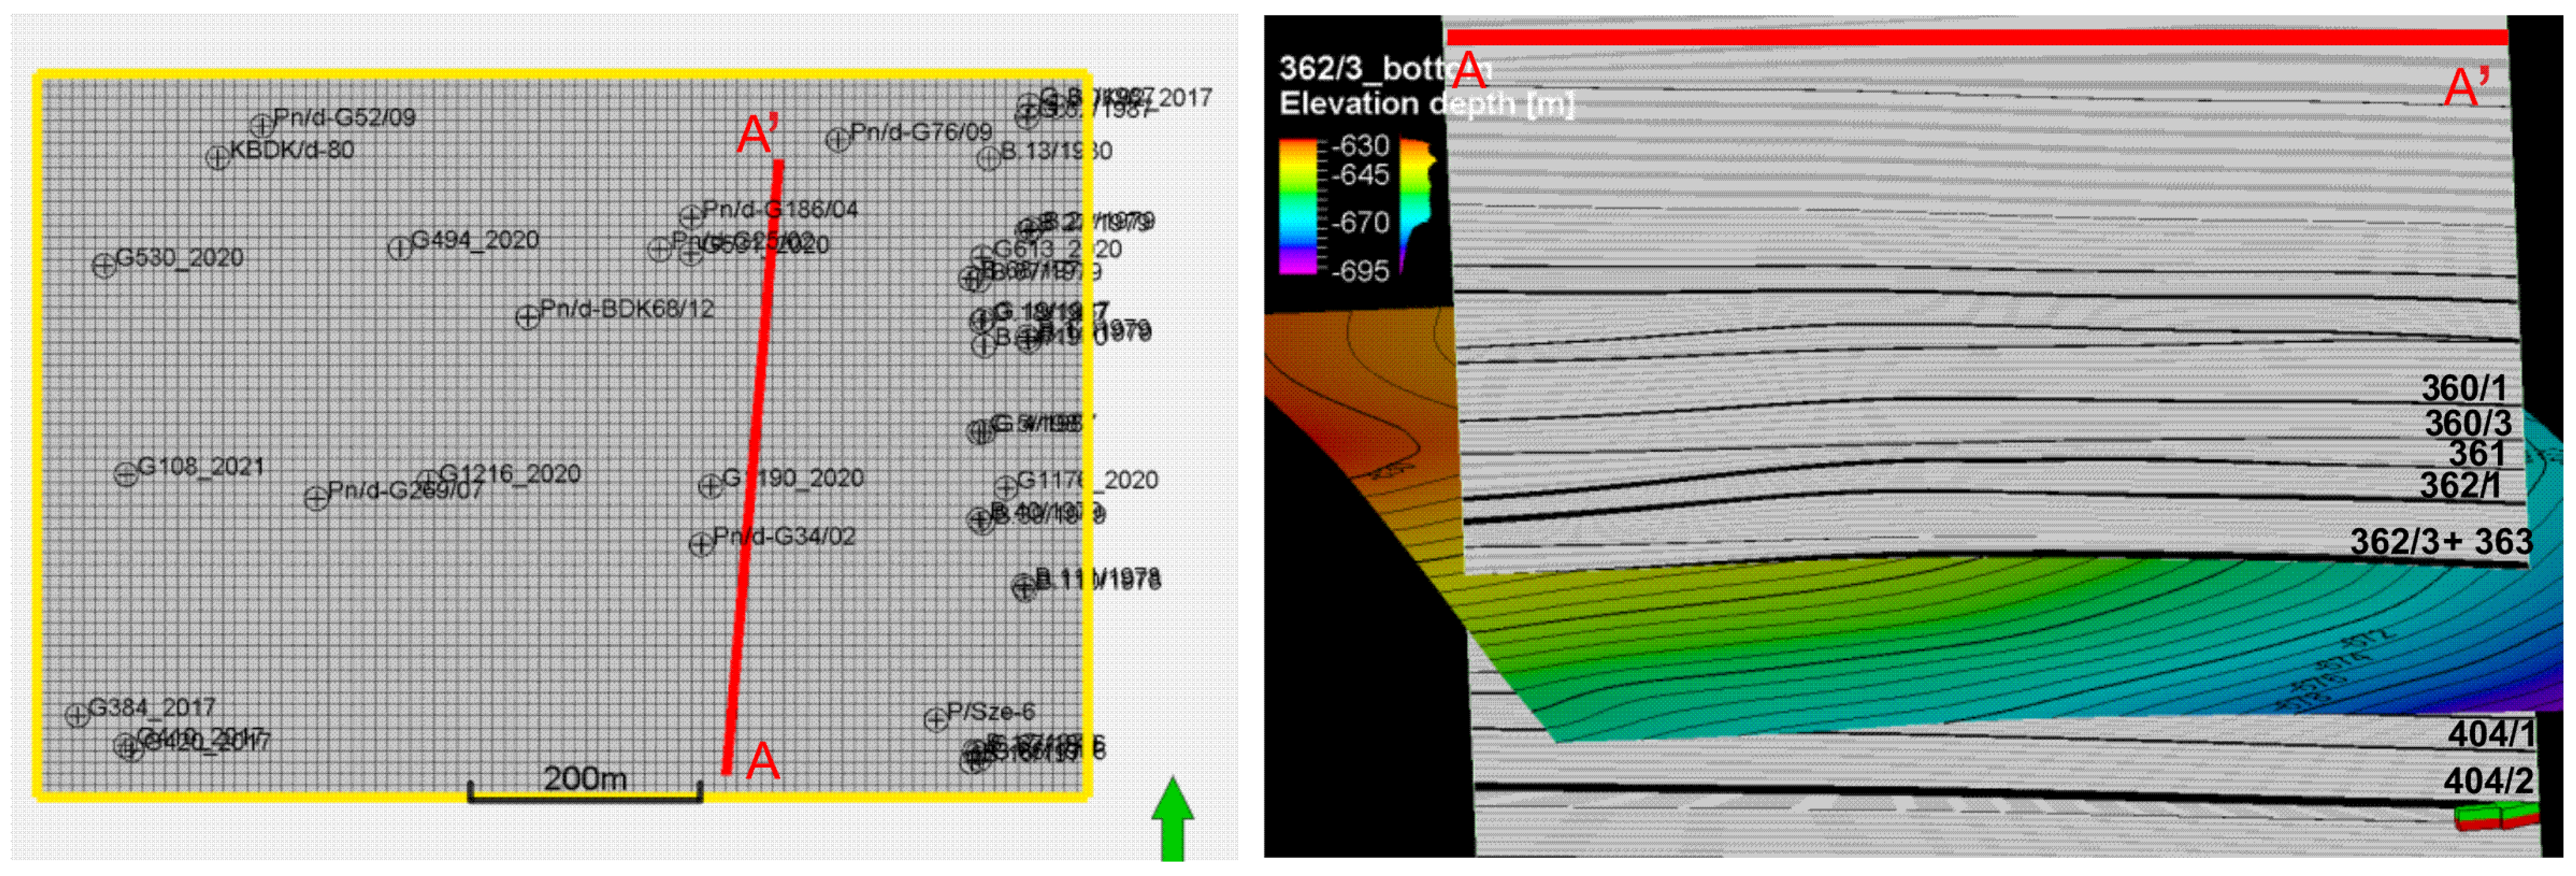2576x876 pixels.
Task: Click the green north arrow
Action: [1172, 817]
